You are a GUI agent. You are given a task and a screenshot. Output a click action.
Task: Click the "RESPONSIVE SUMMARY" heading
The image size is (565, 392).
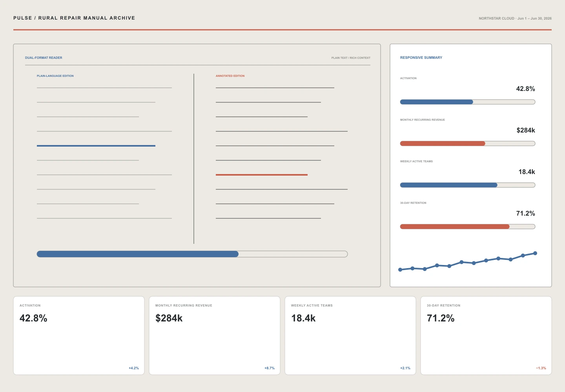pyautogui.click(x=421, y=58)
